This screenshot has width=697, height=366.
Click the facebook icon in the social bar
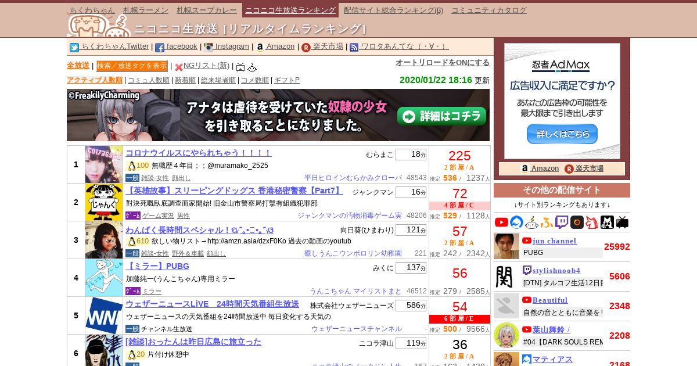[x=160, y=48]
